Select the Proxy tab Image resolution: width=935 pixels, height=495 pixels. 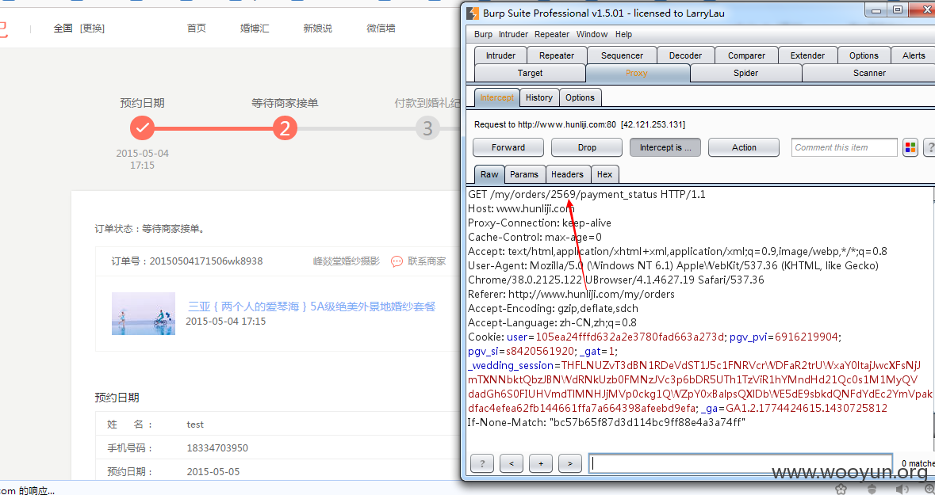[x=637, y=73]
